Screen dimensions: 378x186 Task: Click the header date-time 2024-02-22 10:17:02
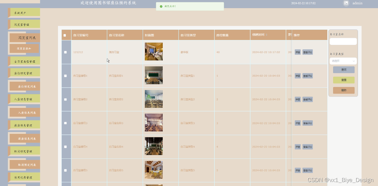point(303,3)
